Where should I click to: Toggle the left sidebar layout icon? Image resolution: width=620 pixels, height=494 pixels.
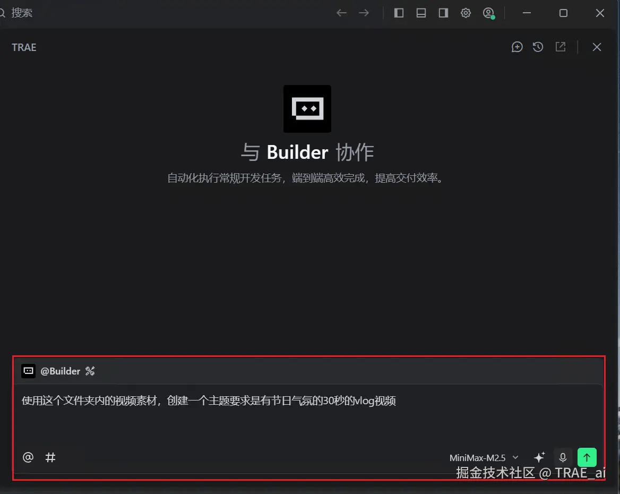pyautogui.click(x=399, y=13)
